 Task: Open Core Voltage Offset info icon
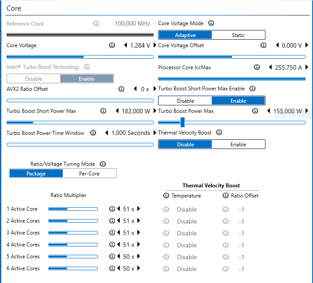[264, 45]
